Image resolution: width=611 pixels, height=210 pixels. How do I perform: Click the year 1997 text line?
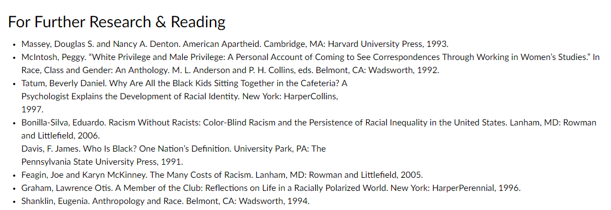pos(32,110)
